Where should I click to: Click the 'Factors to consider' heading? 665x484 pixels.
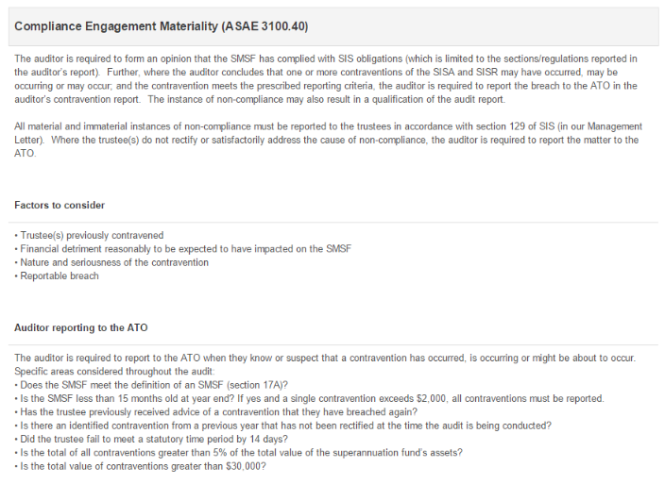[60, 205]
